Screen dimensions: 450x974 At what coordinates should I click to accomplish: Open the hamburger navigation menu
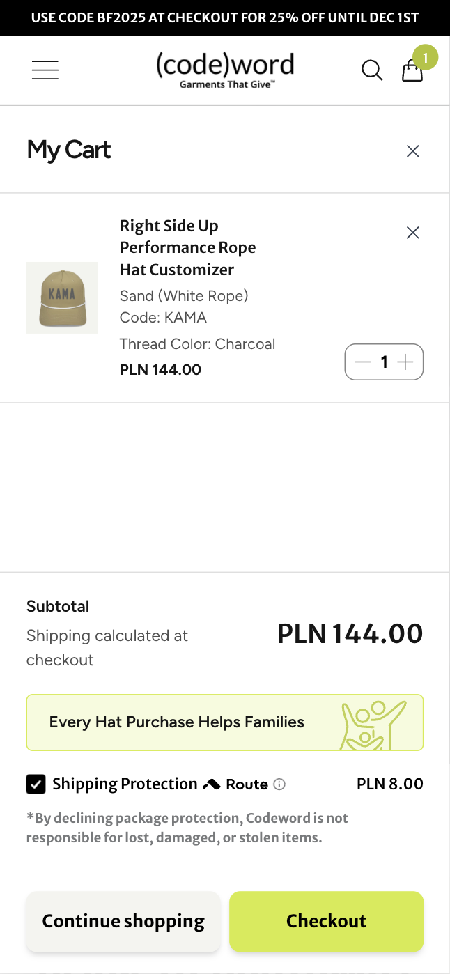coord(45,70)
